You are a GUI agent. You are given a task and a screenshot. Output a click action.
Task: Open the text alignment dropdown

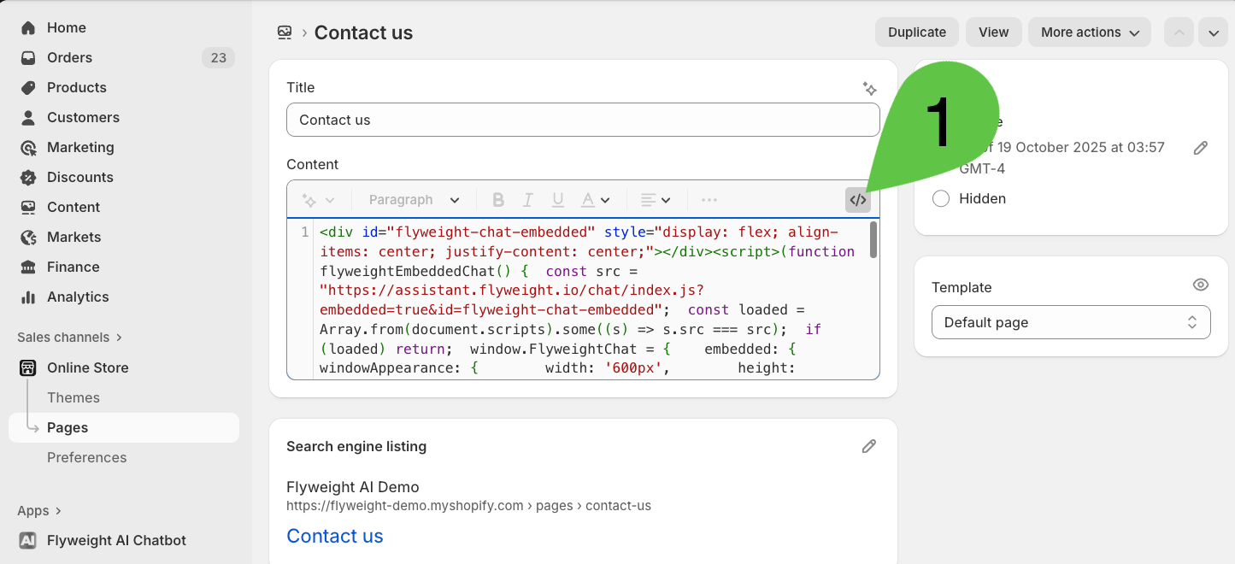click(x=656, y=200)
